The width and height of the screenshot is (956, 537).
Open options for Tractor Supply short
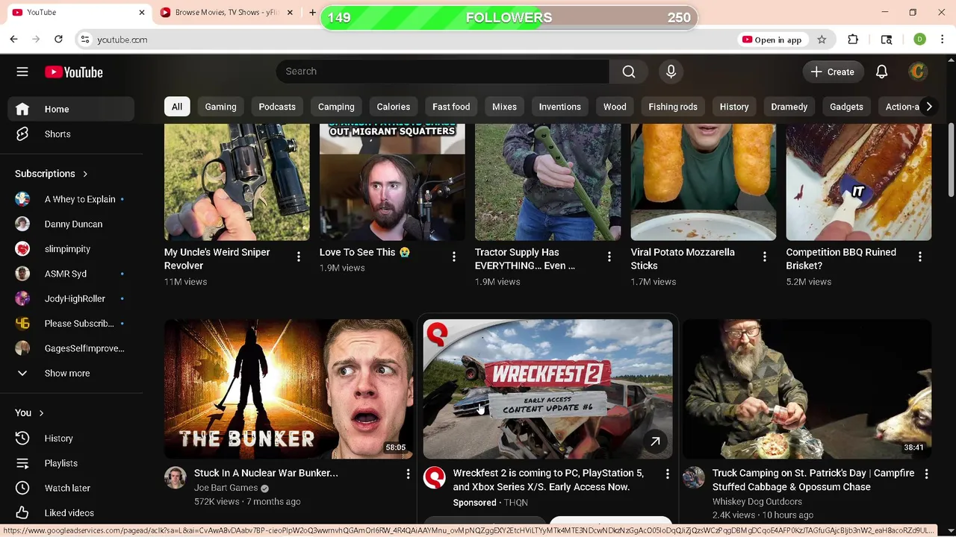pos(609,257)
